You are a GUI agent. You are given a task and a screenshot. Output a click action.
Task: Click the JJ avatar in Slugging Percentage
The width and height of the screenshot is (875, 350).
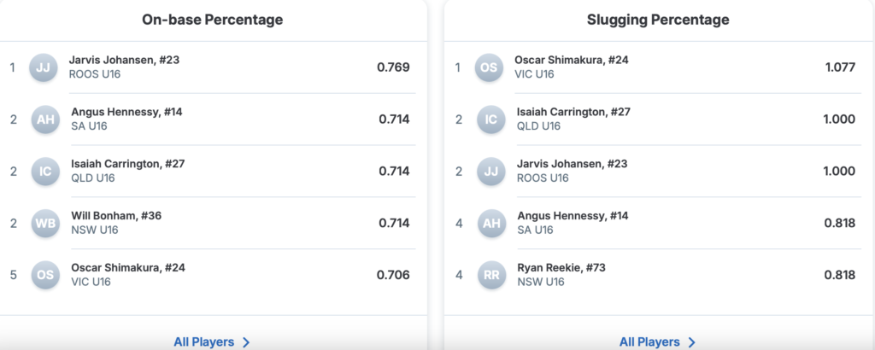click(x=491, y=172)
